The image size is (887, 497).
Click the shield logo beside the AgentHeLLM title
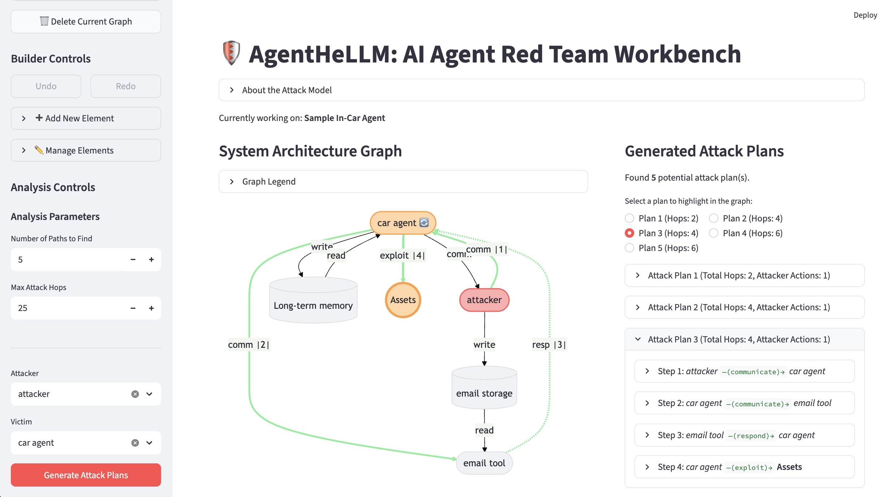click(x=232, y=53)
